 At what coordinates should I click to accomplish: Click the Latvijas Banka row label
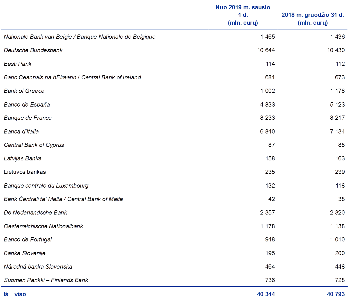coord(23,159)
